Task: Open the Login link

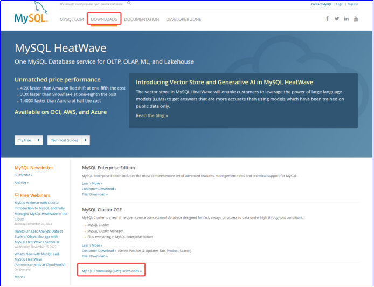Action: pyautogui.click(x=340, y=4)
